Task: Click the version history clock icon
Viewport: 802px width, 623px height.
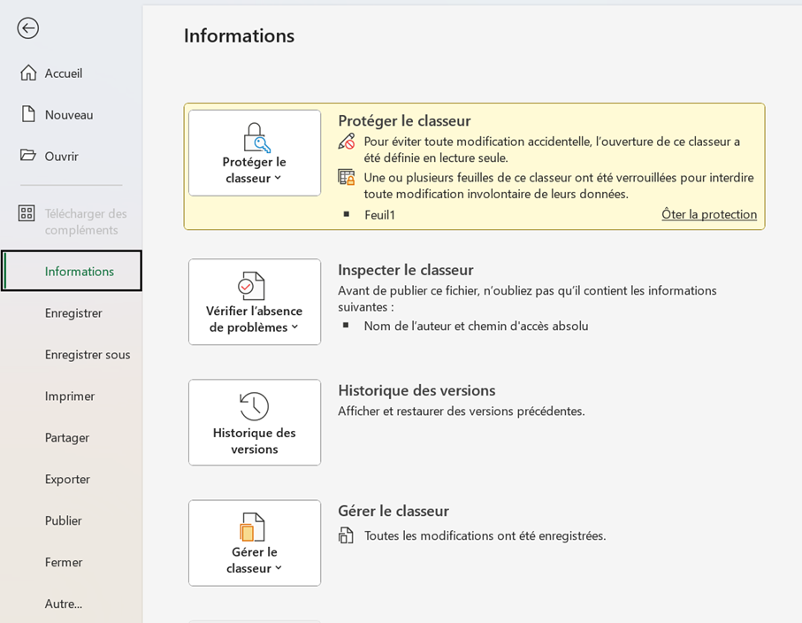Action: [254, 406]
